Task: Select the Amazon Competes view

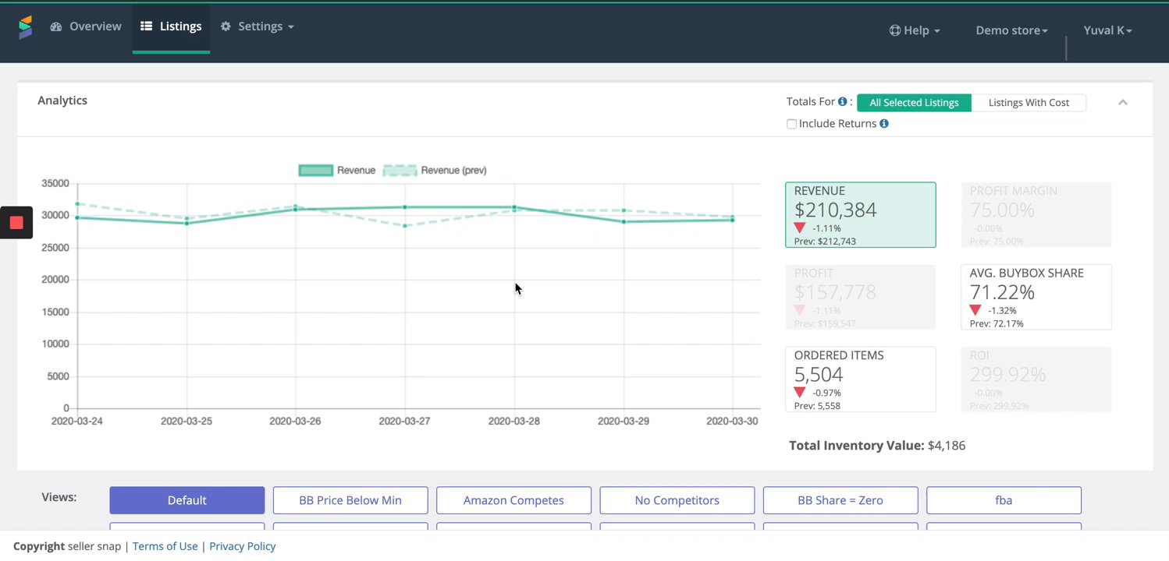Action: point(513,500)
